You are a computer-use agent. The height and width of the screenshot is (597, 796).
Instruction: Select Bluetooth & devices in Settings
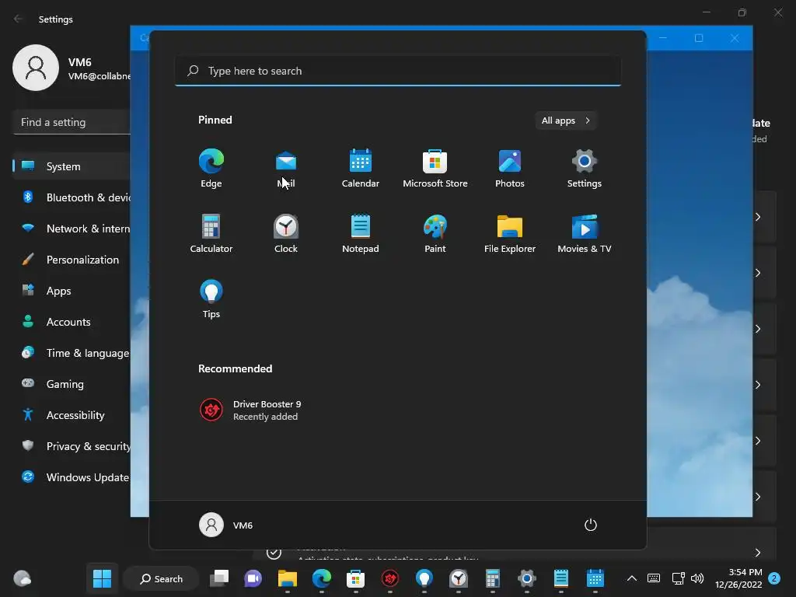[71, 197]
